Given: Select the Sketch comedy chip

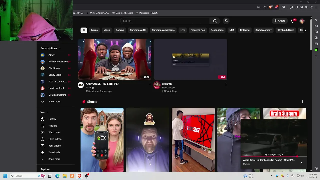Looking at the screenshot, I should (x=263, y=30).
